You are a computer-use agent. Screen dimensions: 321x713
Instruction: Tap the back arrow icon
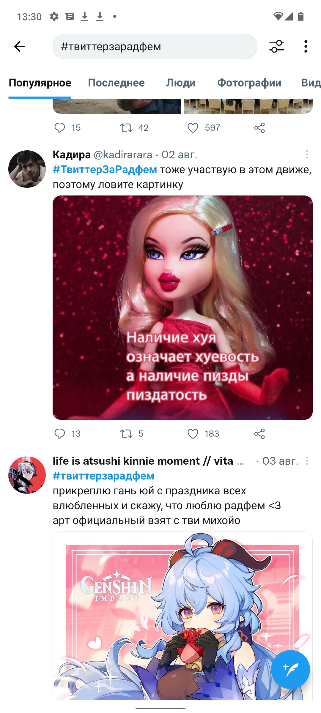click(20, 47)
